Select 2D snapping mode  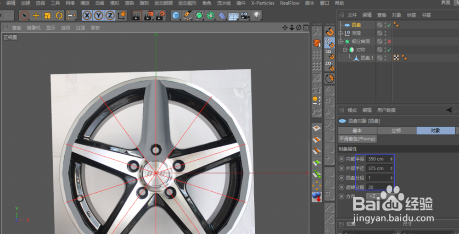[330, 67]
